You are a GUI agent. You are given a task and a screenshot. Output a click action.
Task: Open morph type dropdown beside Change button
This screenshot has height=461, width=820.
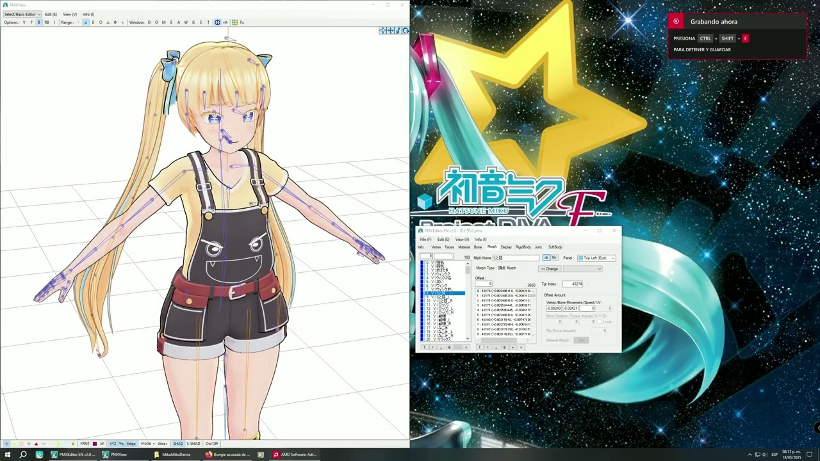pyautogui.click(x=583, y=269)
